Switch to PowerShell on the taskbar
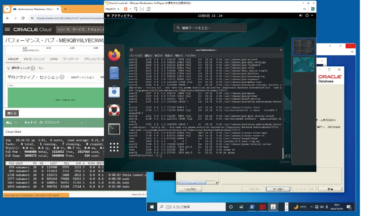This screenshot has height=216, width=384. click(x=252, y=207)
